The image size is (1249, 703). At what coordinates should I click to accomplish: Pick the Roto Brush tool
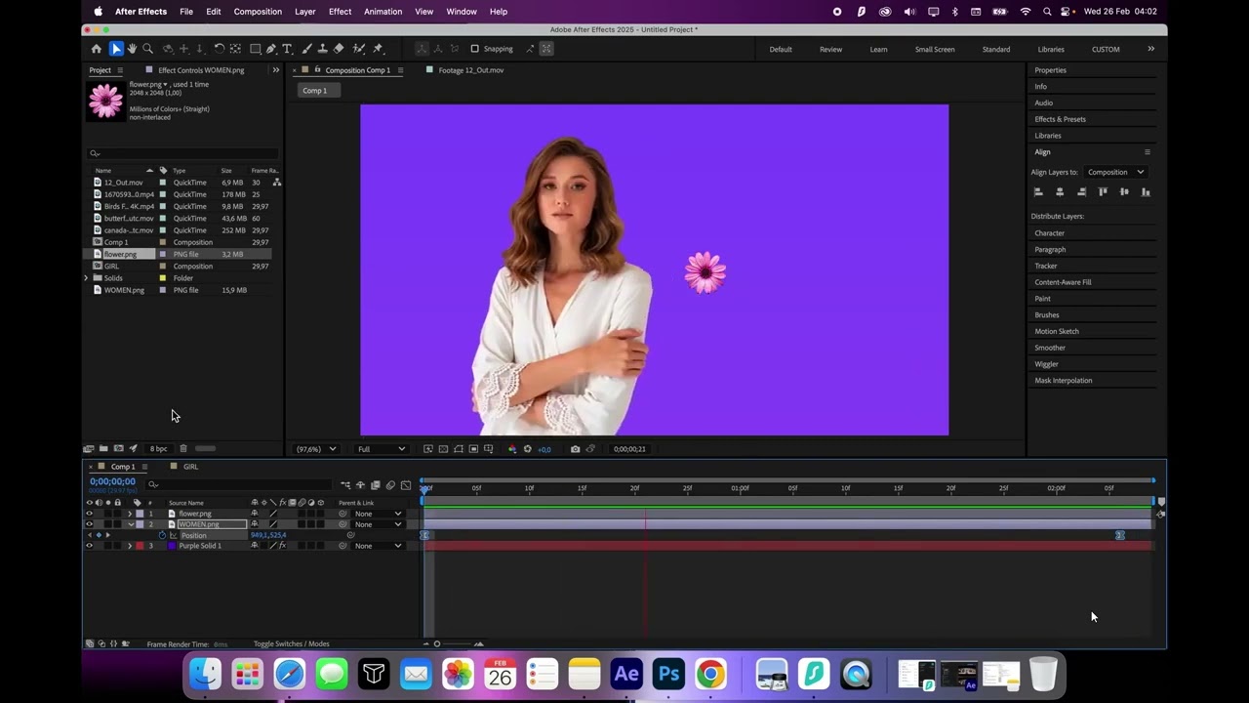pyautogui.click(x=358, y=49)
